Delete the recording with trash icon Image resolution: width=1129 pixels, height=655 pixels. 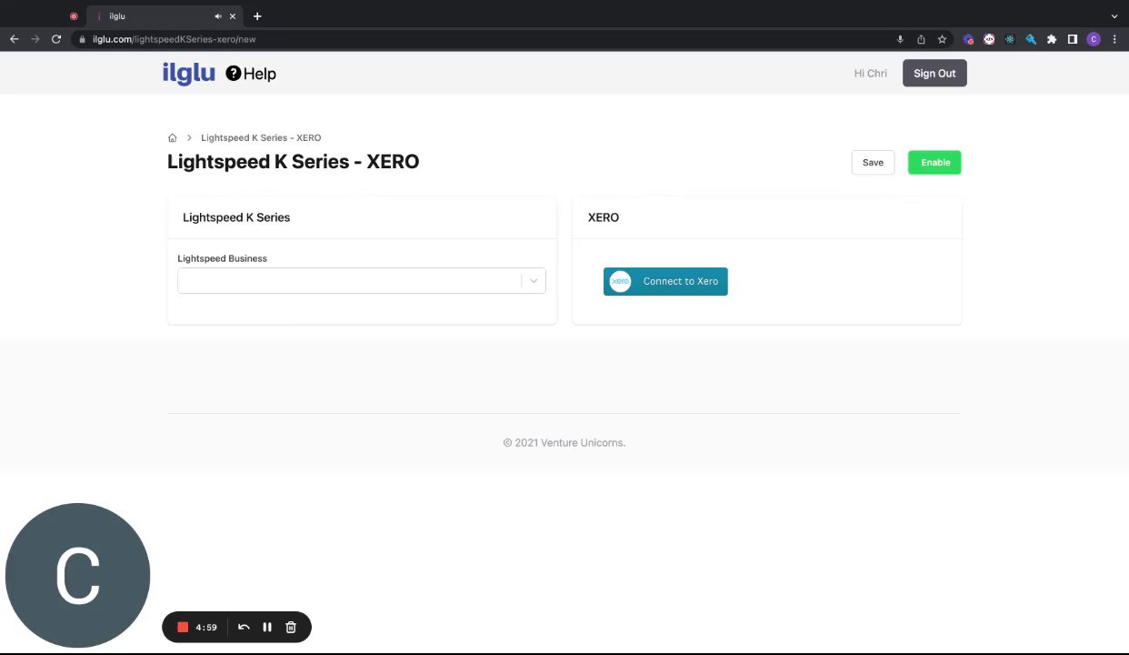291,627
